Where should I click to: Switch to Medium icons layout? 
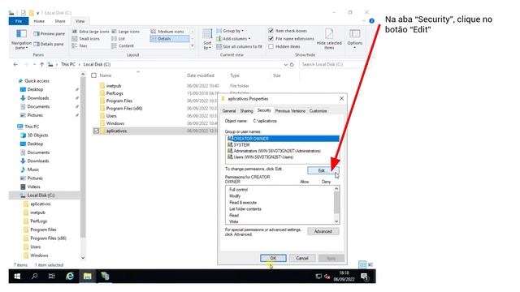pyautogui.click(x=167, y=32)
